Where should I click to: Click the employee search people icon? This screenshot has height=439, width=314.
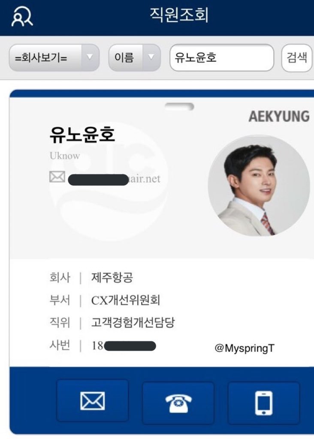pyautogui.click(x=22, y=17)
